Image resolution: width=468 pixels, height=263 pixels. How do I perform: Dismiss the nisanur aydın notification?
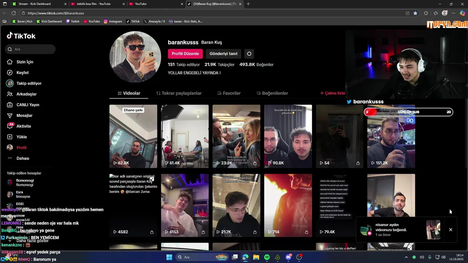coord(450,230)
